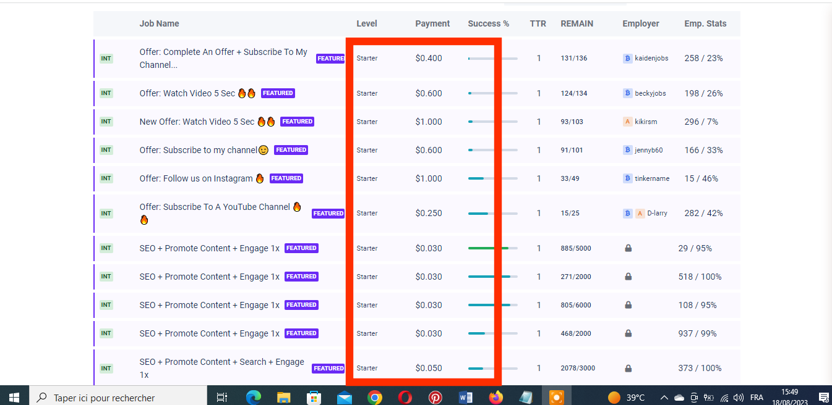Image resolution: width=832 pixels, height=405 pixels.
Task: Click the green success bar in 885/5000 row
Action: 492,248
